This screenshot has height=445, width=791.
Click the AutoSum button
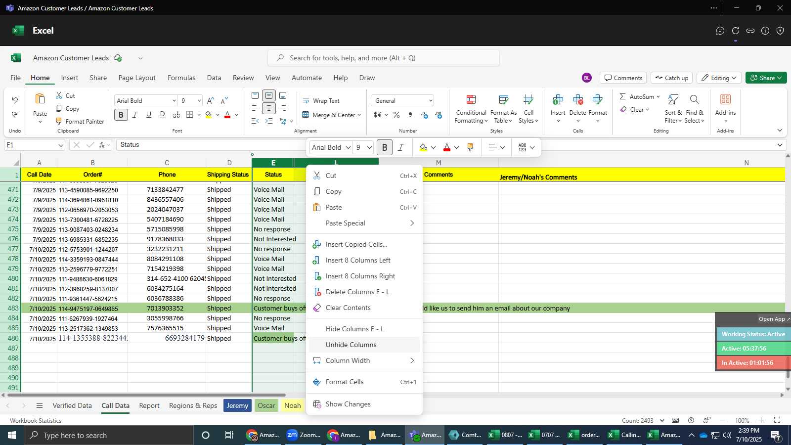coord(640,96)
